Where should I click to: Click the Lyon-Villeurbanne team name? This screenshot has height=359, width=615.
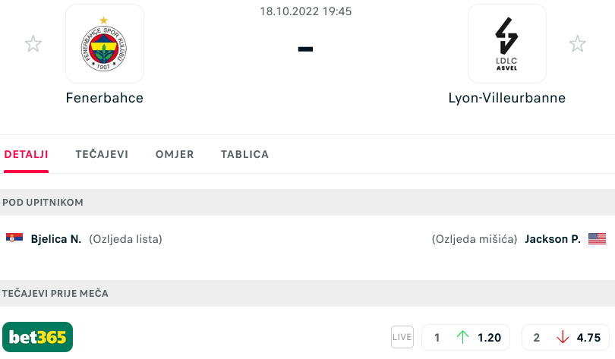[506, 98]
